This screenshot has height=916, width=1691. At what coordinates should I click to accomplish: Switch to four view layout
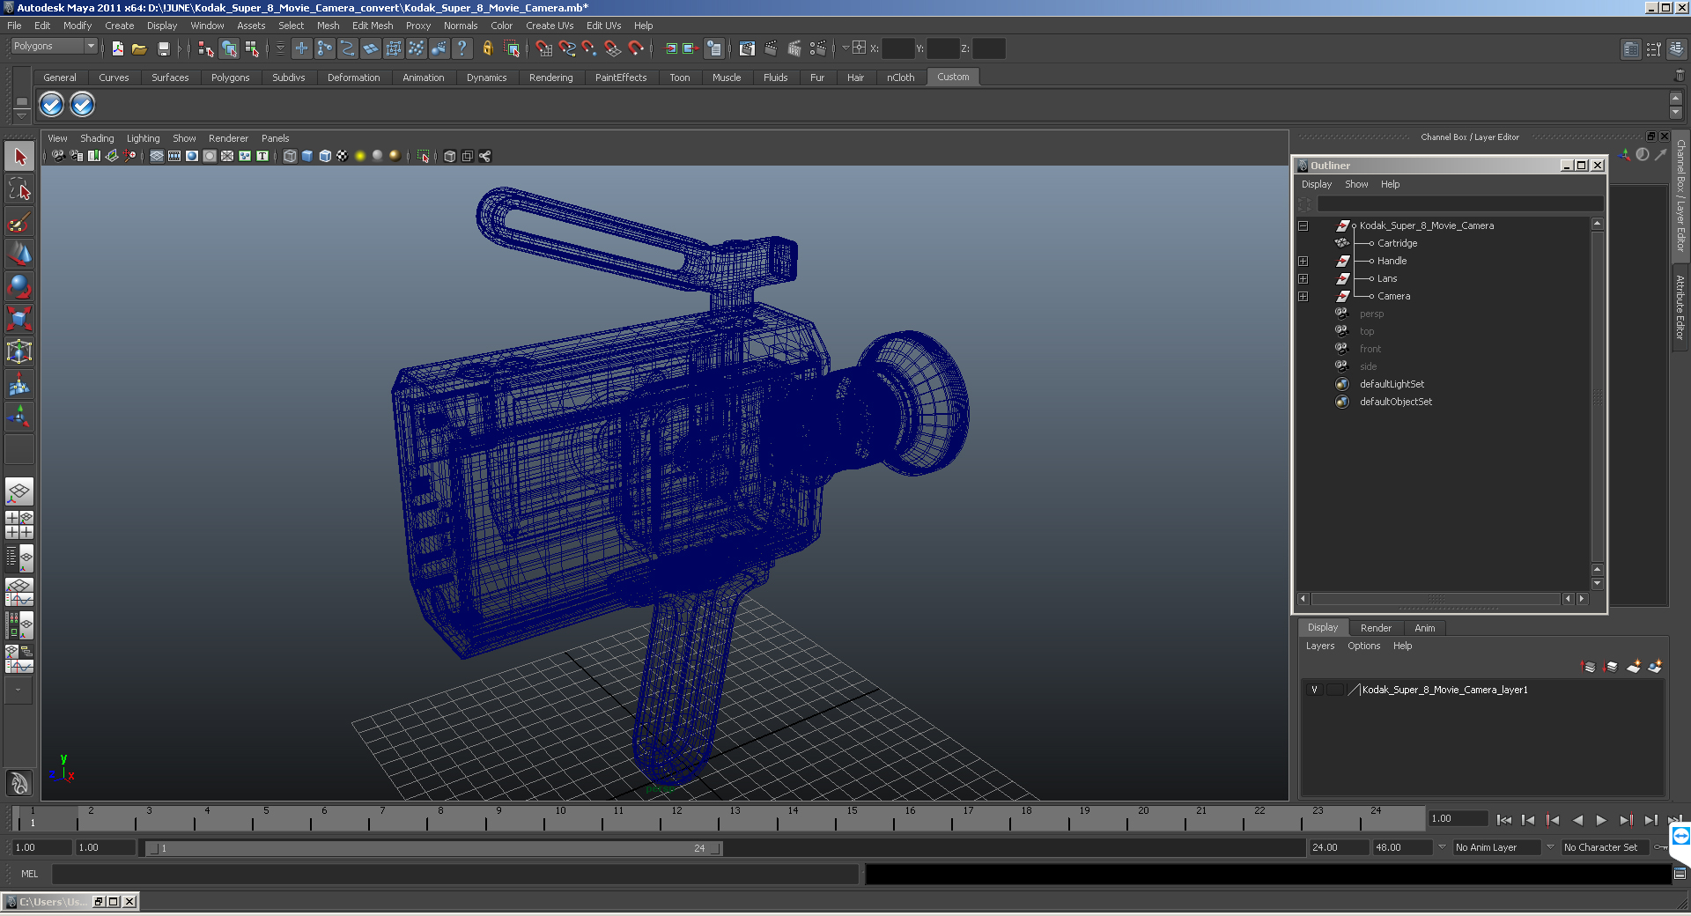[x=19, y=525]
